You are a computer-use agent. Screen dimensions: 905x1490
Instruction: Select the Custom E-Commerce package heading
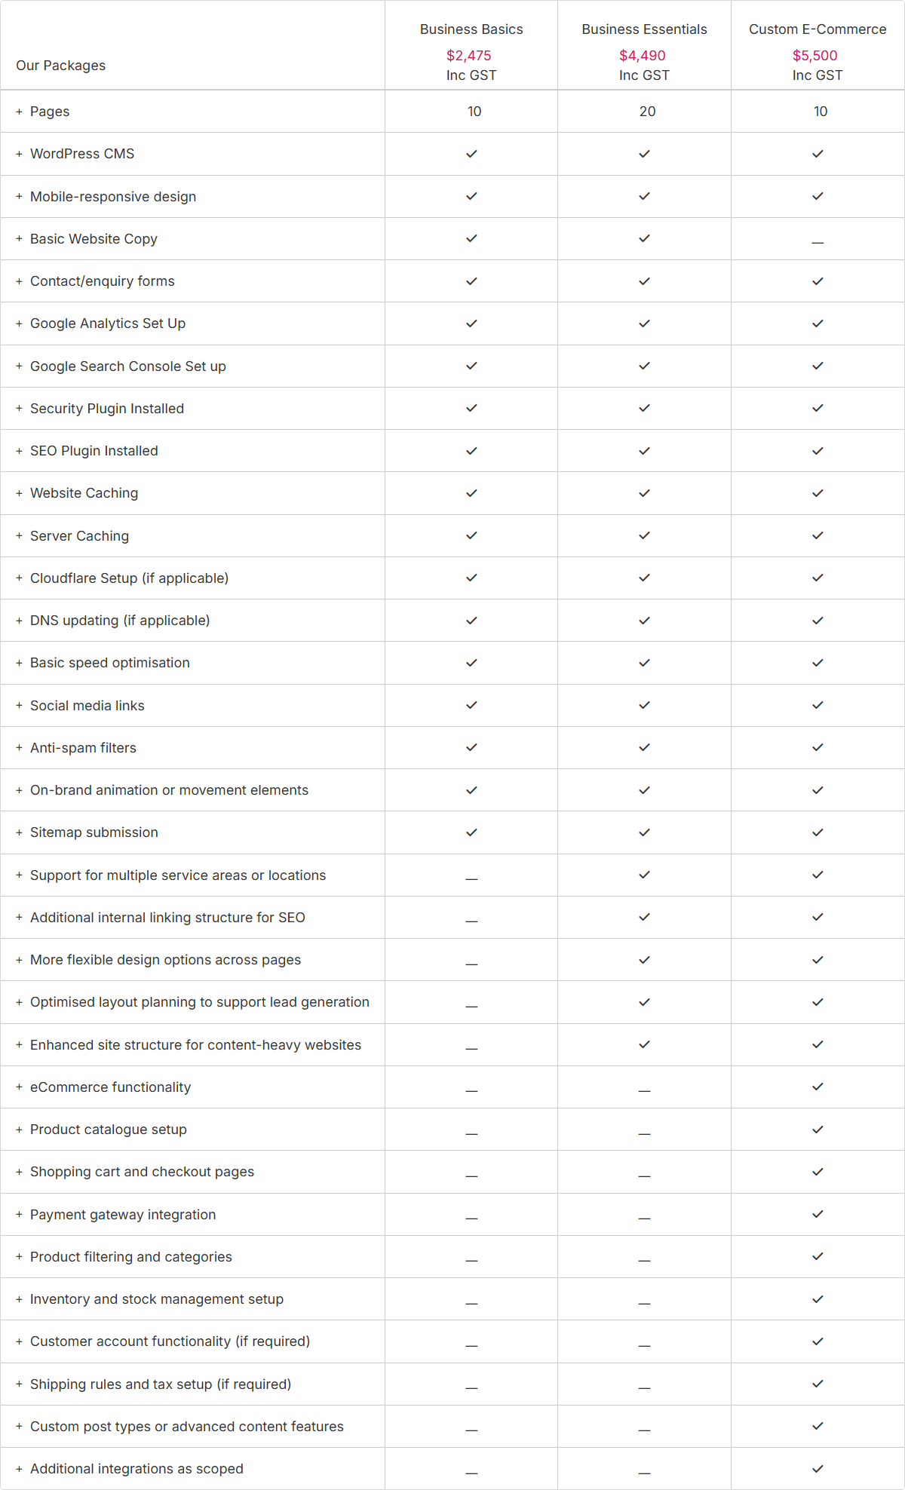818,29
